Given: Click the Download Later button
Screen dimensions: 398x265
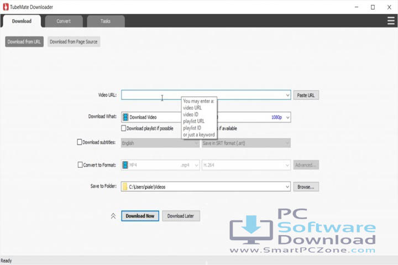Looking at the screenshot, I should click(x=181, y=216).
